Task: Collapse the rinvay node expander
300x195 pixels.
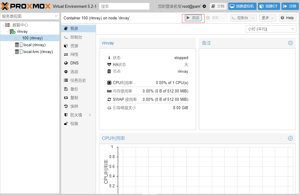Action: coord(8,32)
